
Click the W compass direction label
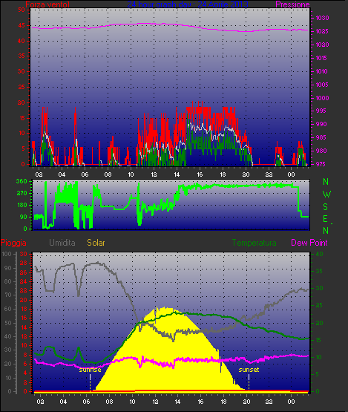click(x=326, y=194)
